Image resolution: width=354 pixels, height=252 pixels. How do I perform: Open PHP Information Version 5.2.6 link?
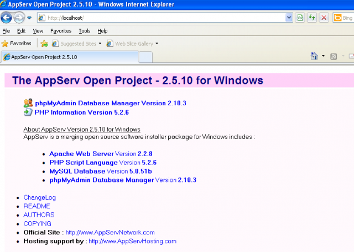[x=81, y=112]
